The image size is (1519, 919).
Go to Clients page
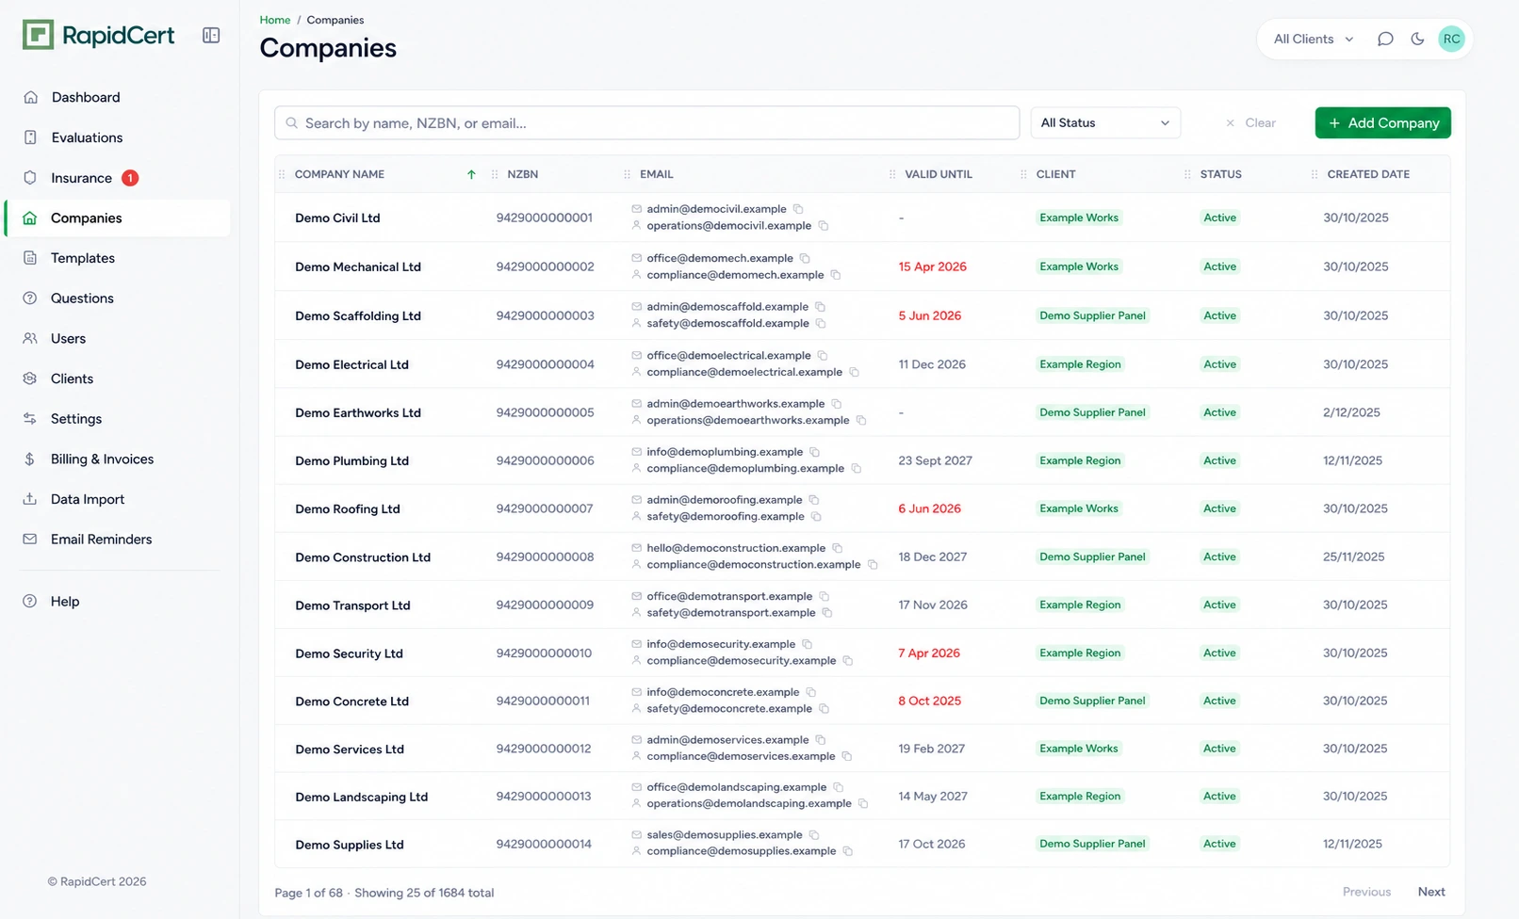coord(72,379)
